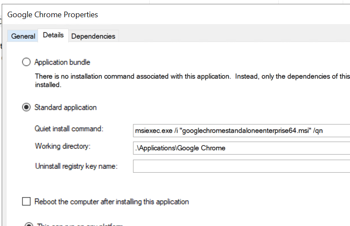Open the Dependencies tab
This screenshot has width=350, height=226.
93,36
